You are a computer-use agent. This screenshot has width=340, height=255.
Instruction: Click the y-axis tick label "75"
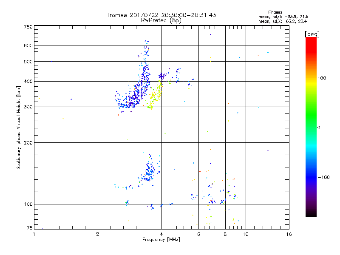pyautogui.click(x=30, y=228)
